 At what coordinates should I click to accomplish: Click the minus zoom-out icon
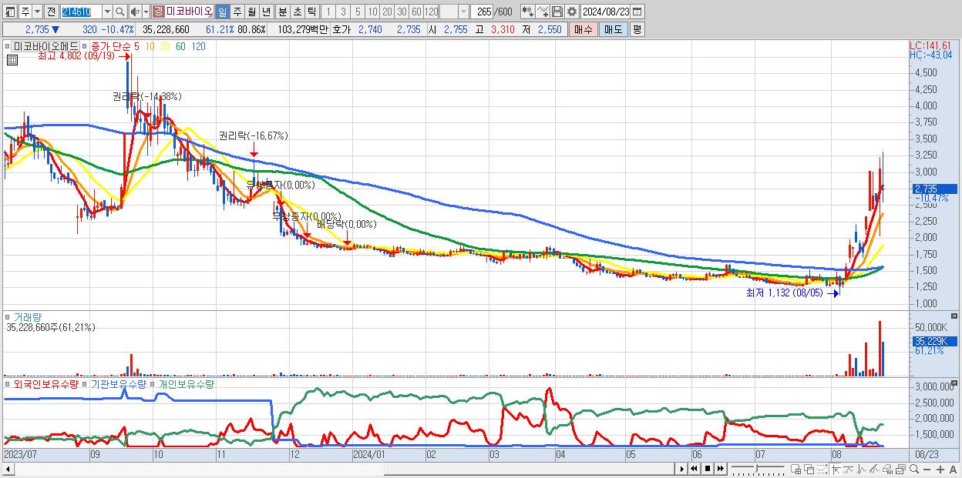[x=927, y=469]
